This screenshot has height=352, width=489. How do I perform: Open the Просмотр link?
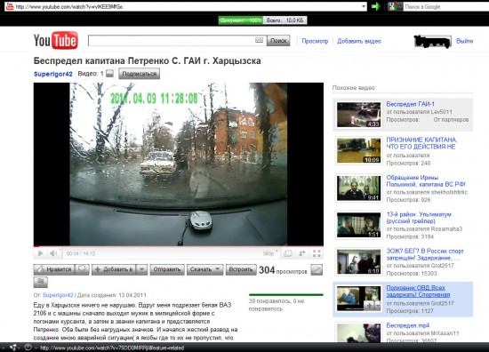coord(315,41)
